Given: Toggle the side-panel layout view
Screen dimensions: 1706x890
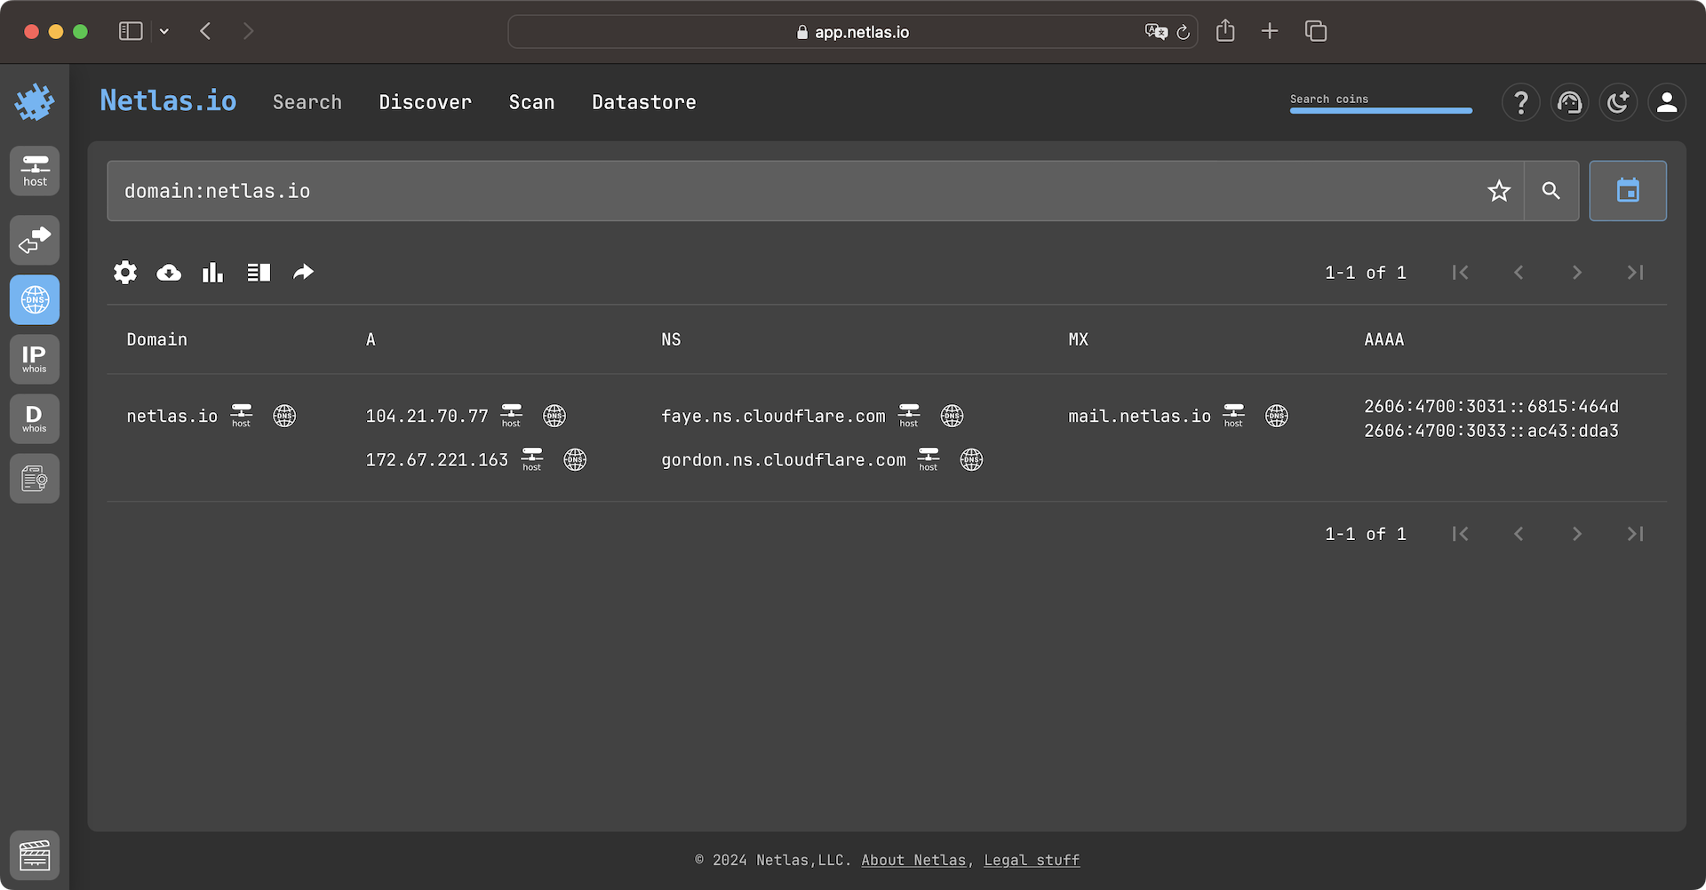Looking at the screenshot, I should click(x=259, y=273).
